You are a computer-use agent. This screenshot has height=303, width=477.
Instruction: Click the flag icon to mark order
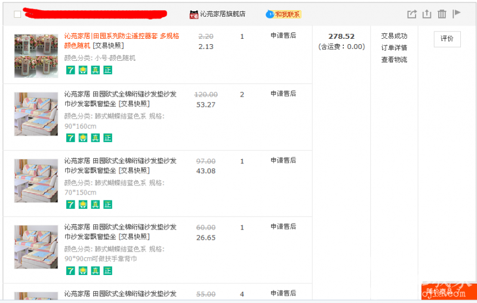pyautogui.click(x=457, y=14)
